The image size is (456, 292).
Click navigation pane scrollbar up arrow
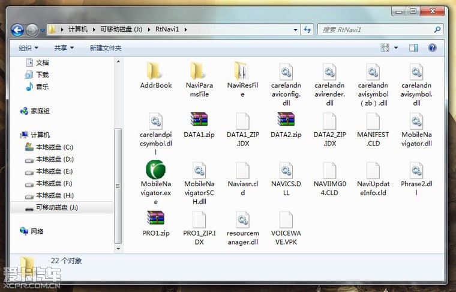tap(118, 61)
